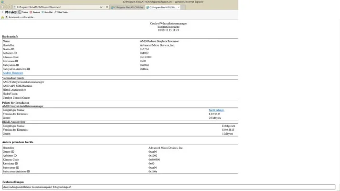Open the Andere Hardware link
Viewport: 340px width, 191px height.
coord(13,73)
